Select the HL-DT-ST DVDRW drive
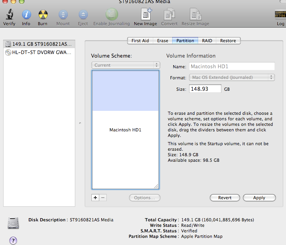286x245 pixels. click(39, 52)
